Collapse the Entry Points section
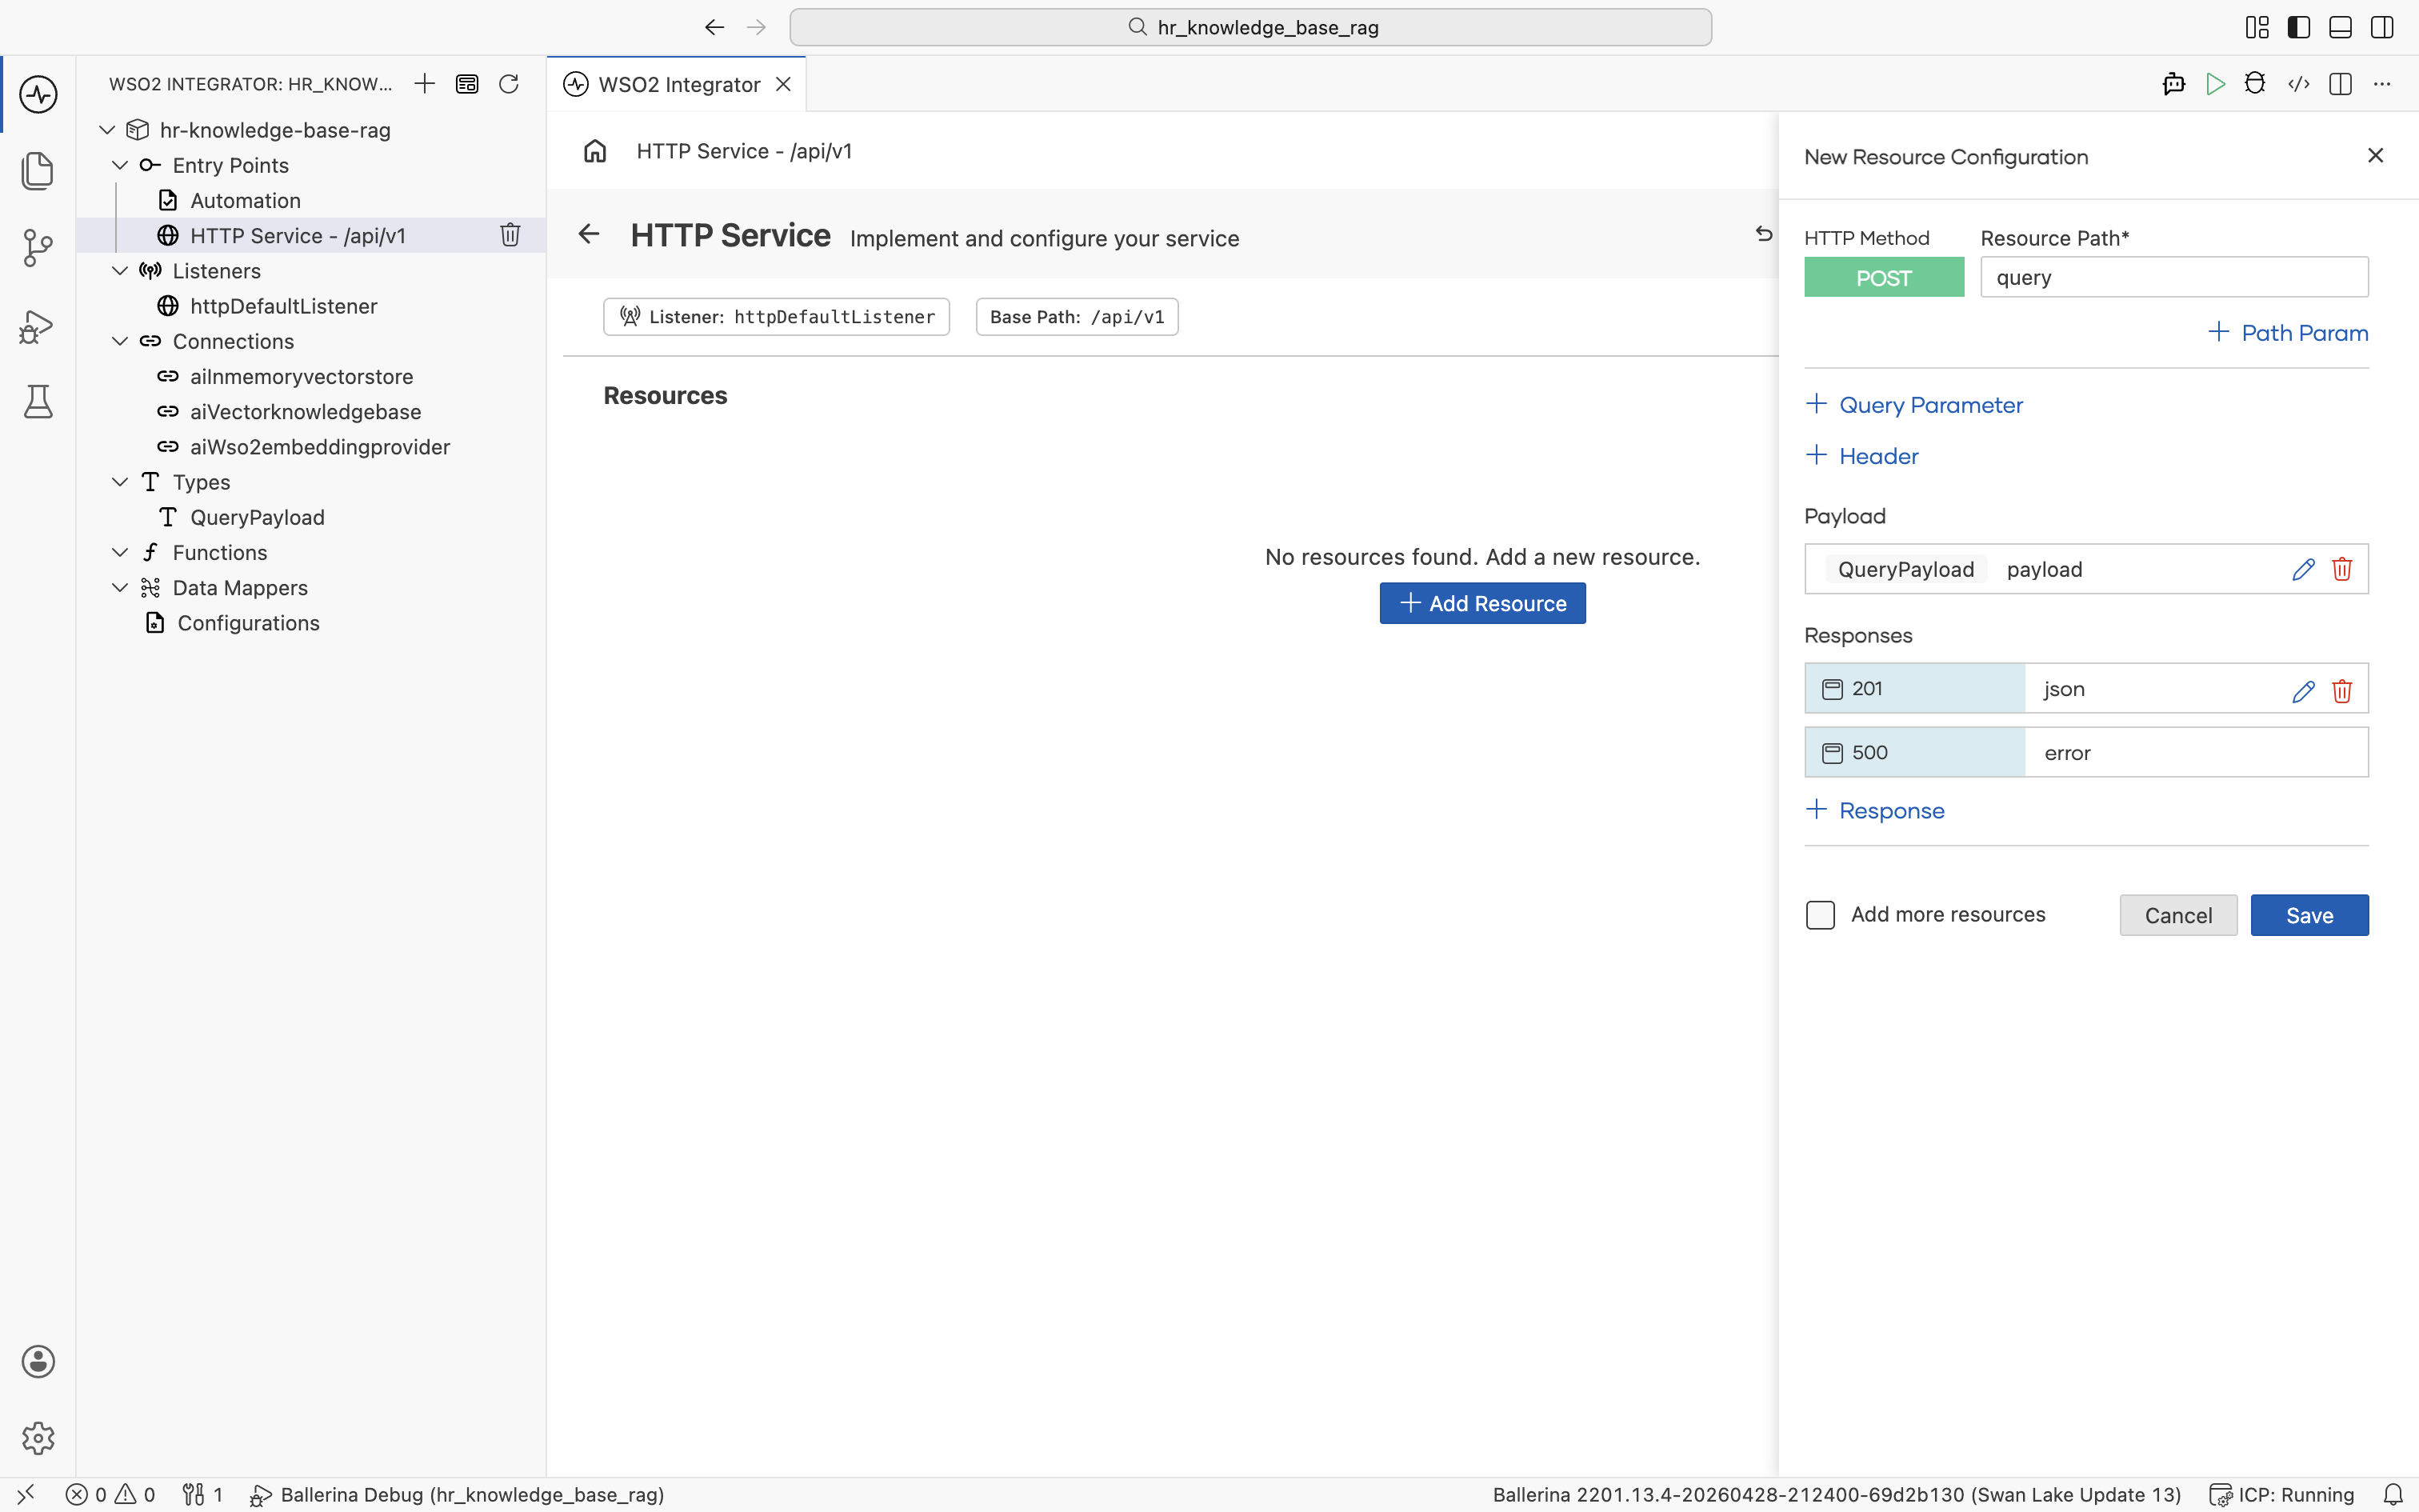This screenshot has width=2419, height=1512. 120,165
